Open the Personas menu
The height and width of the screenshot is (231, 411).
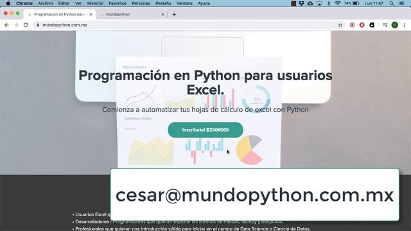click(x=141, y=3)
